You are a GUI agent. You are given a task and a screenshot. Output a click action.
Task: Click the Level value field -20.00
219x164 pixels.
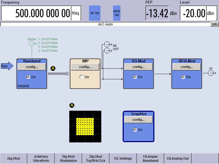[x=193, y=13]
